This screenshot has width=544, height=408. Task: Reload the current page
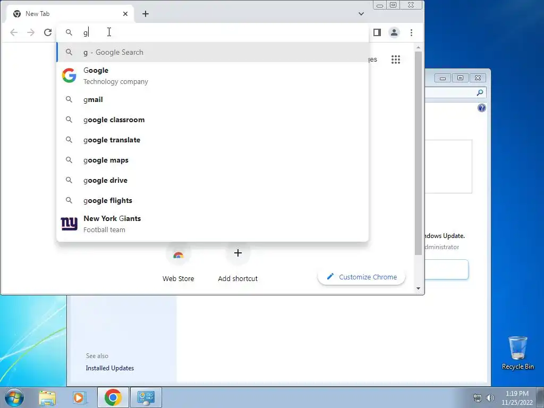[x=48, y=32]
